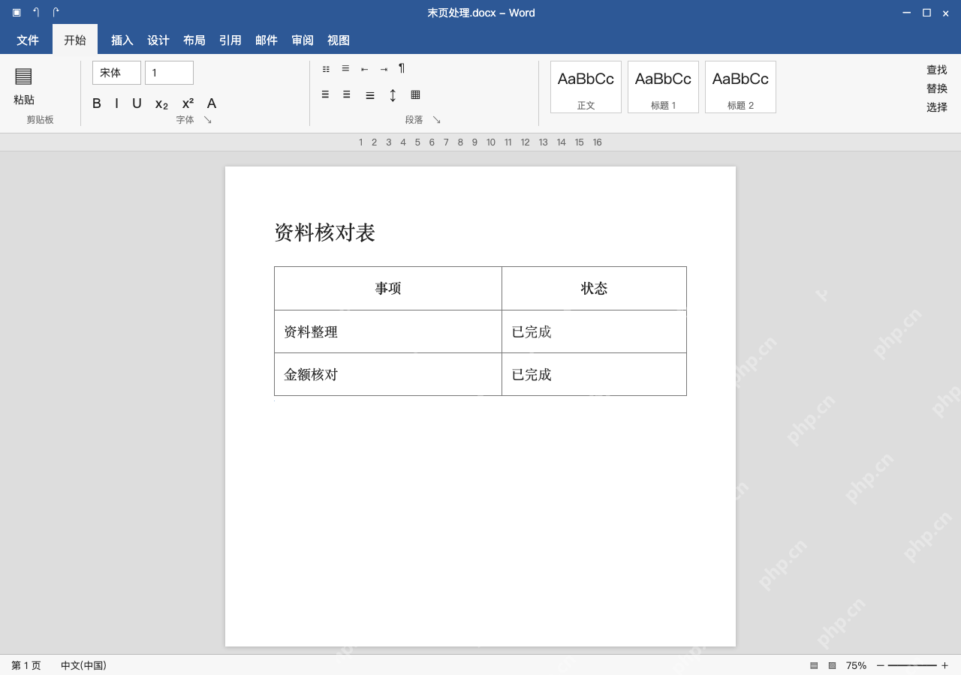Click the undo arrow in title bar
This screenshot has width=961, height=675.
tap(36, 12)
